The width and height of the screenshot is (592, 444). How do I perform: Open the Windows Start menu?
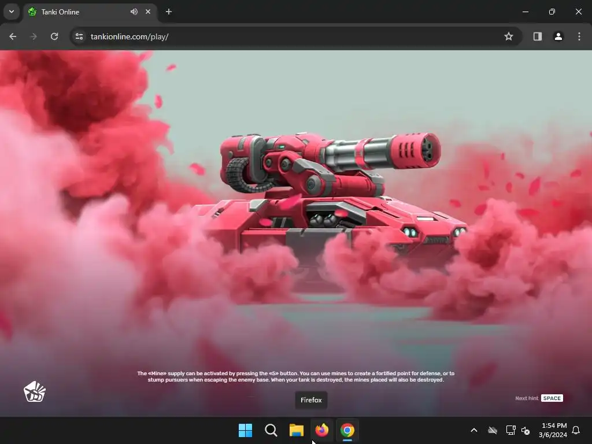(245, 430)
